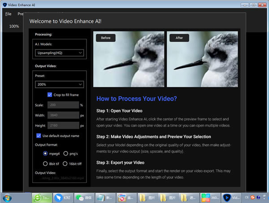Click the Video Enhance AI title bar icon
Image resolution: width=269 pixels, height=203 pixels.
[x=5, y=5]
